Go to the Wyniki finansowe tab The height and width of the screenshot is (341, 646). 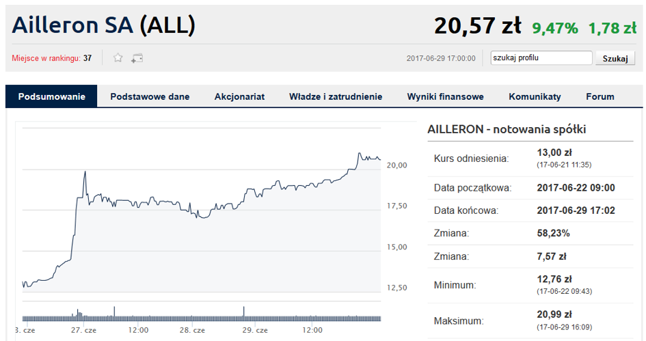[445, 96]
